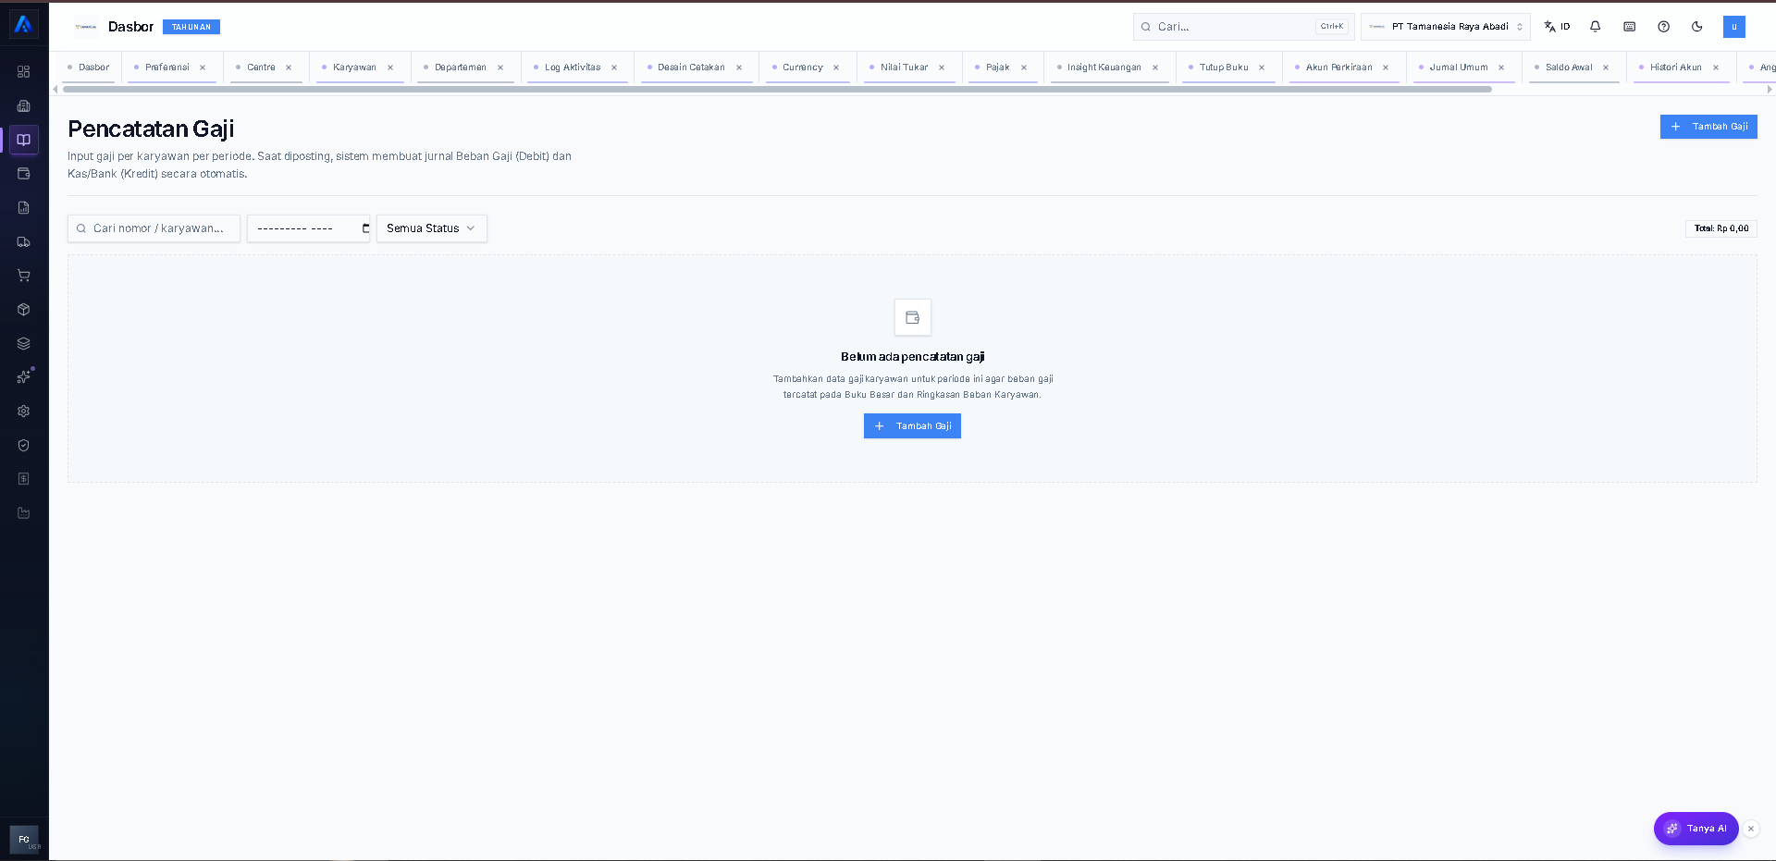Focus the Cari nomor / karyawan search field
Image resolution: width=1776 pixels, height=861 pixels.
[154, 228]
